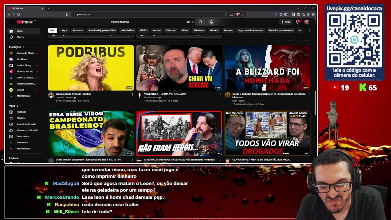The image size is (391, 220).
Task: Open Não Eram Heróis video thumbnail
Action: (x=179, y=134)
